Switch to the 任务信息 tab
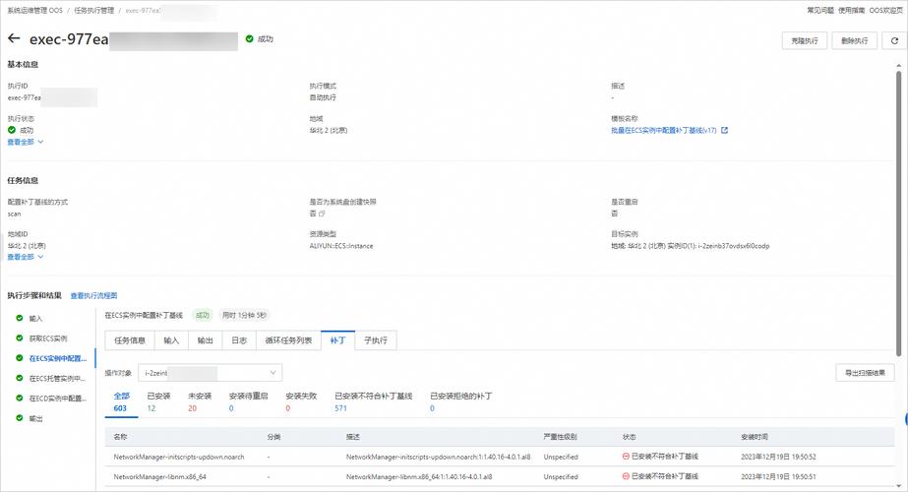This screenshot has height=492, width=908. 130,340
